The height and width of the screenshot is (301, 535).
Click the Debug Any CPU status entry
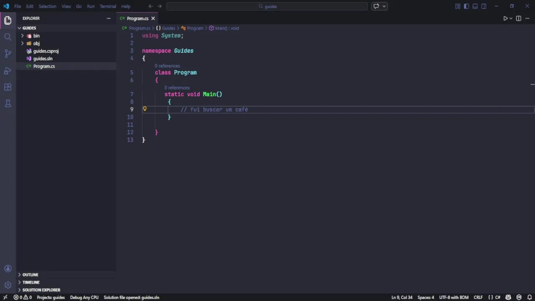[84, 298]
